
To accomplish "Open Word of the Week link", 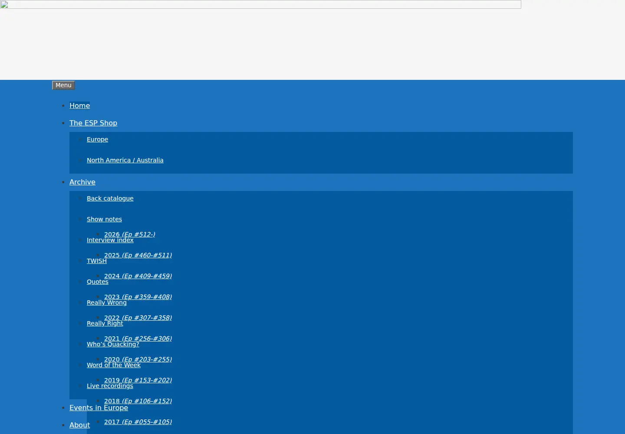I will coord(114,365).
